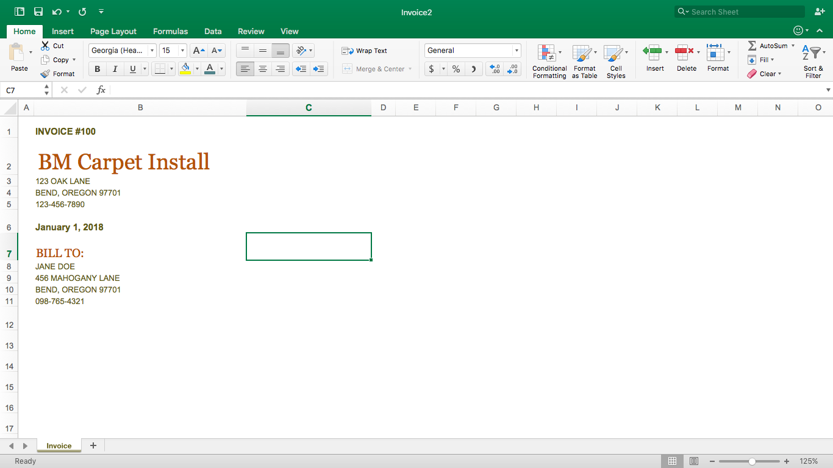The height and width of the screenshot is (468, 833).
Task: Open customize quick access toolbar arrow
Action: (x=101, y=12)
